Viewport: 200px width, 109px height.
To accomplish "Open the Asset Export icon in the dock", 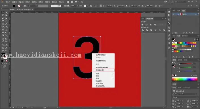I will coord(169,48).
